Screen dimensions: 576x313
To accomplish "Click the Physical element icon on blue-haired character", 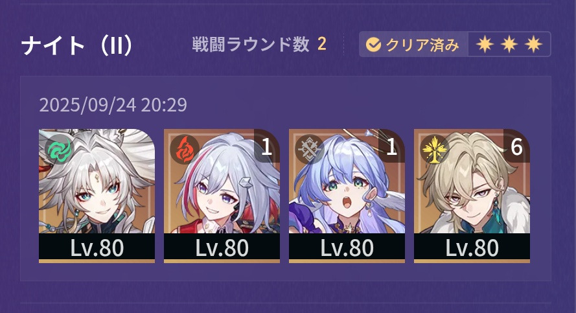I will (x=310, y=150).
